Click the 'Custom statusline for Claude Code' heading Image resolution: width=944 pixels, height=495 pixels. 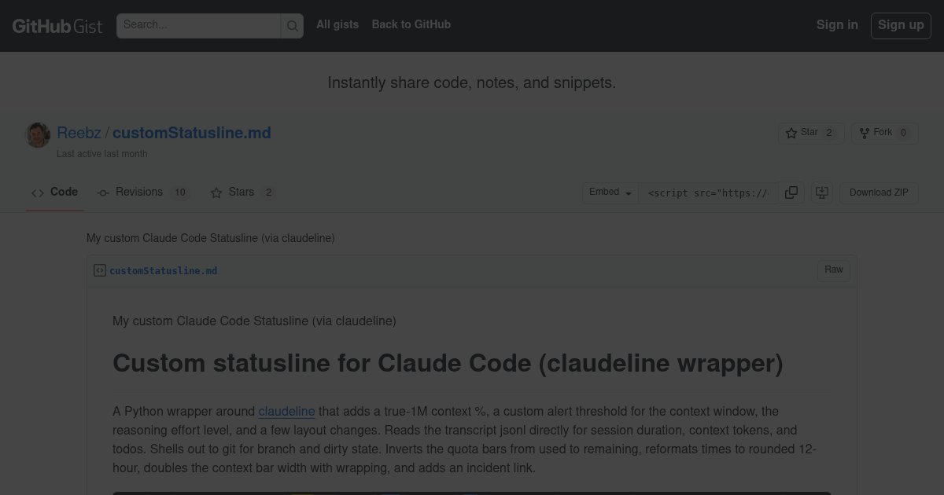(448, 364)
